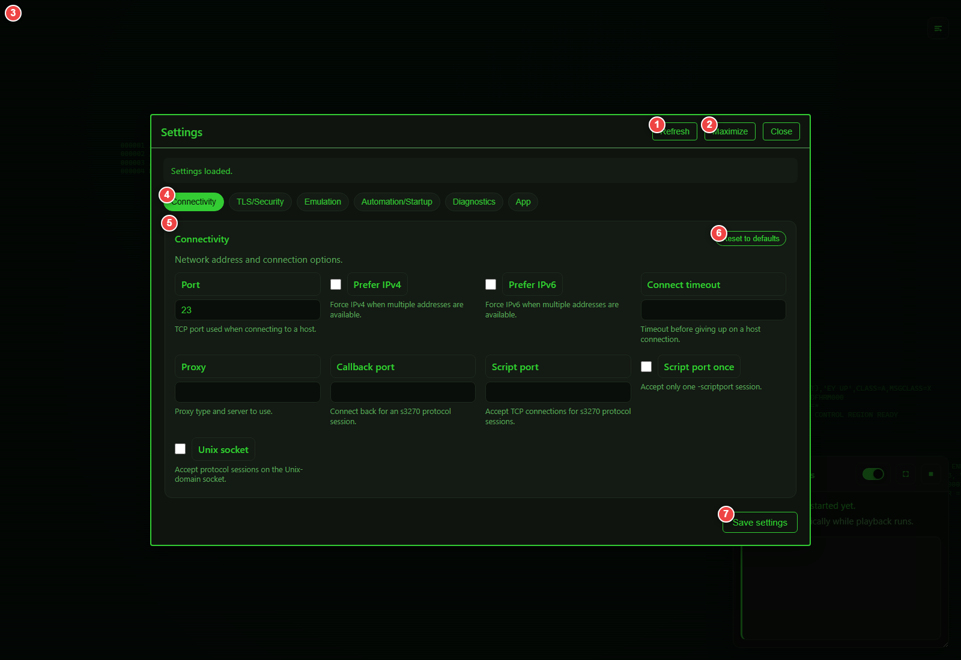Click the stop icon in the playback panel
The image size is (961, 660).
pos(930,474)
